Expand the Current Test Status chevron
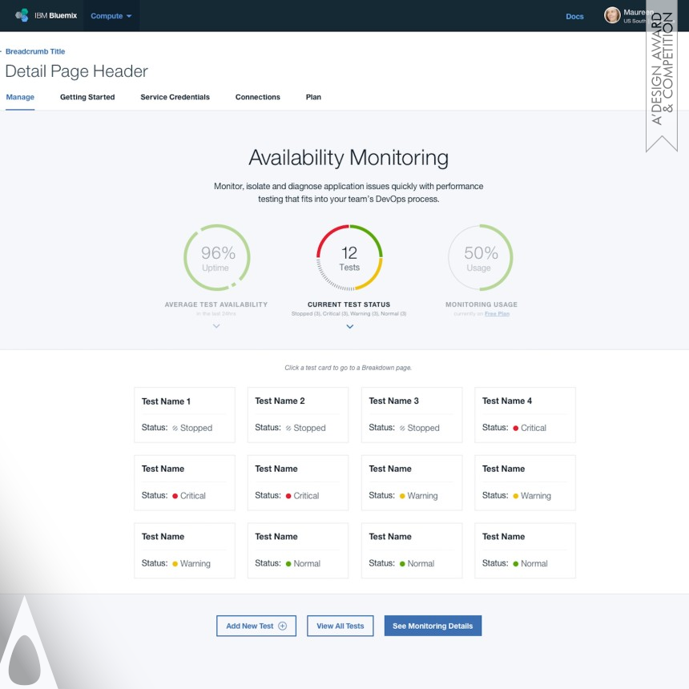 click(349, 327)
